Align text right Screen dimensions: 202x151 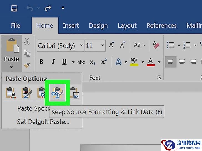point(193,62)
